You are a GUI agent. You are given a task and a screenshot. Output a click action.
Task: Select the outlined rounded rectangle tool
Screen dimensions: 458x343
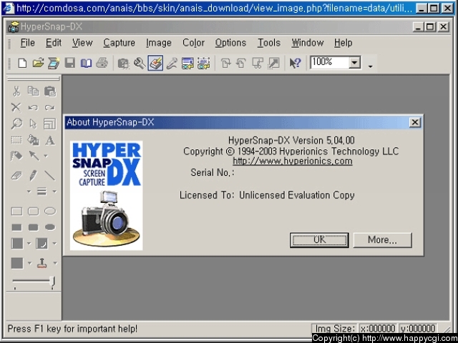tap(34, 212)
